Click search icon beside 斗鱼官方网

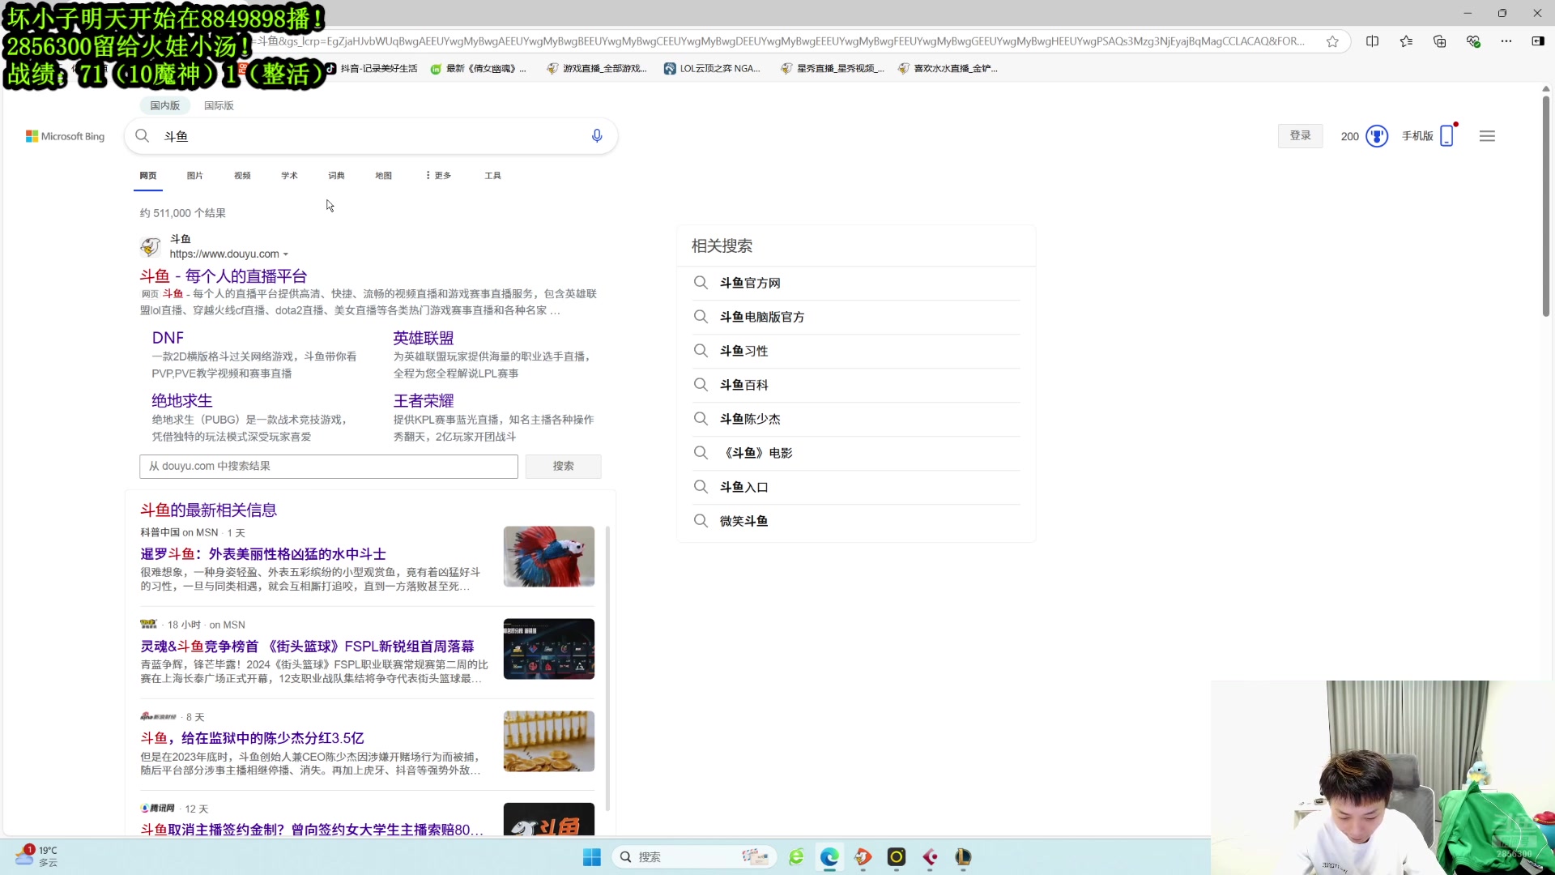click(701, 283)
